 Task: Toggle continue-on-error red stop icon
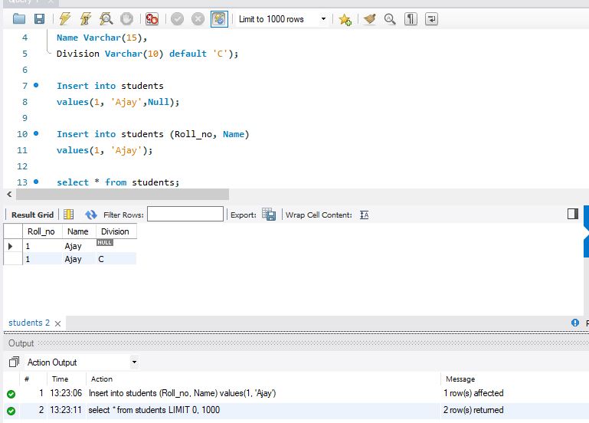pyautogui.click(x=152, y=19)
